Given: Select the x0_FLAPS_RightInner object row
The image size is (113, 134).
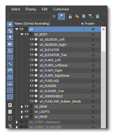Looking at the screenshot, I should click(x=61, y=76).
